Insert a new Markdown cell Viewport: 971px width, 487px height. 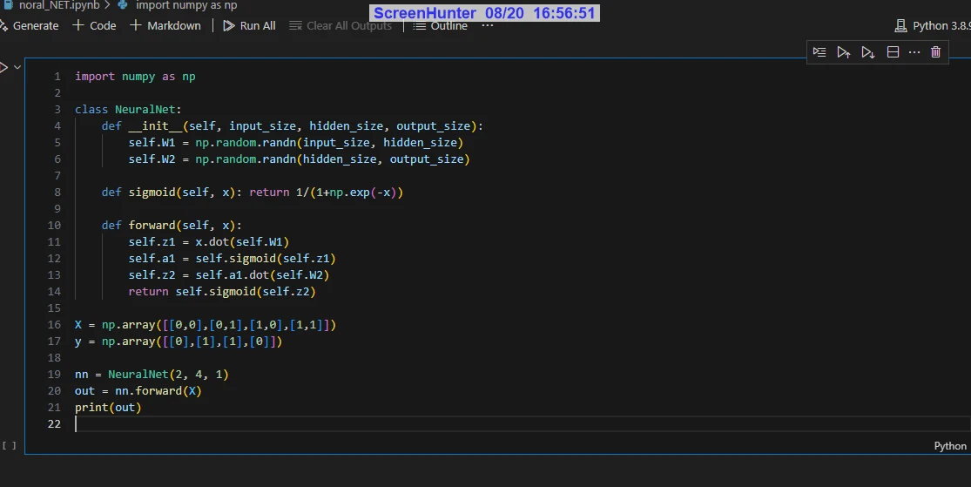click(165, 26)
